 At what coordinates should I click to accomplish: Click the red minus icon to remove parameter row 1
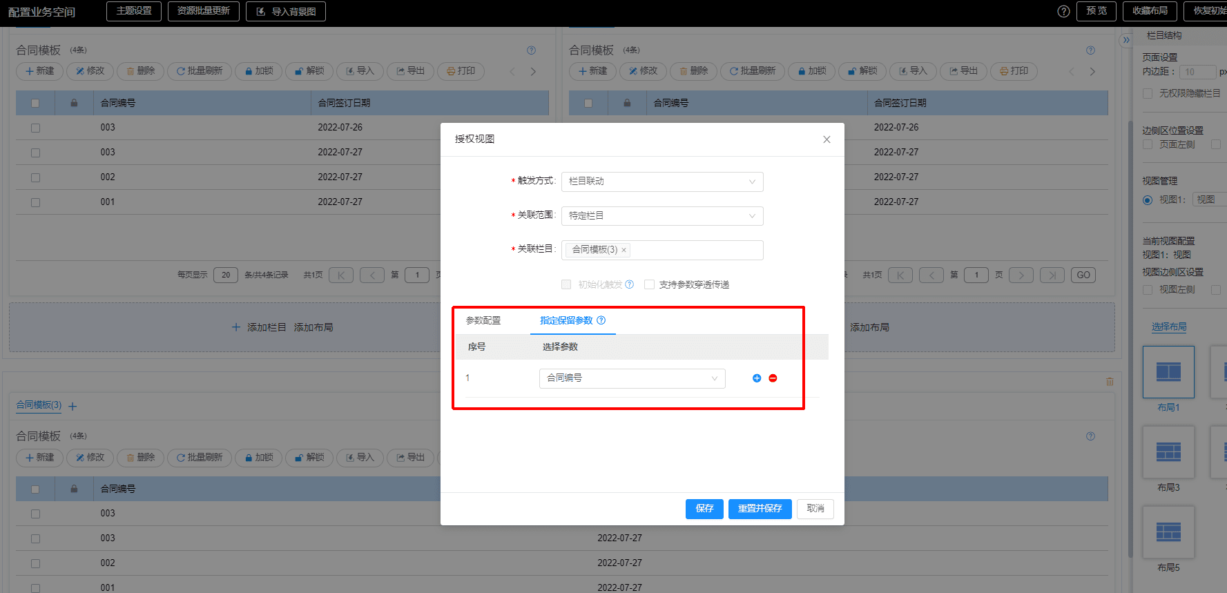[x=773, y=378]
